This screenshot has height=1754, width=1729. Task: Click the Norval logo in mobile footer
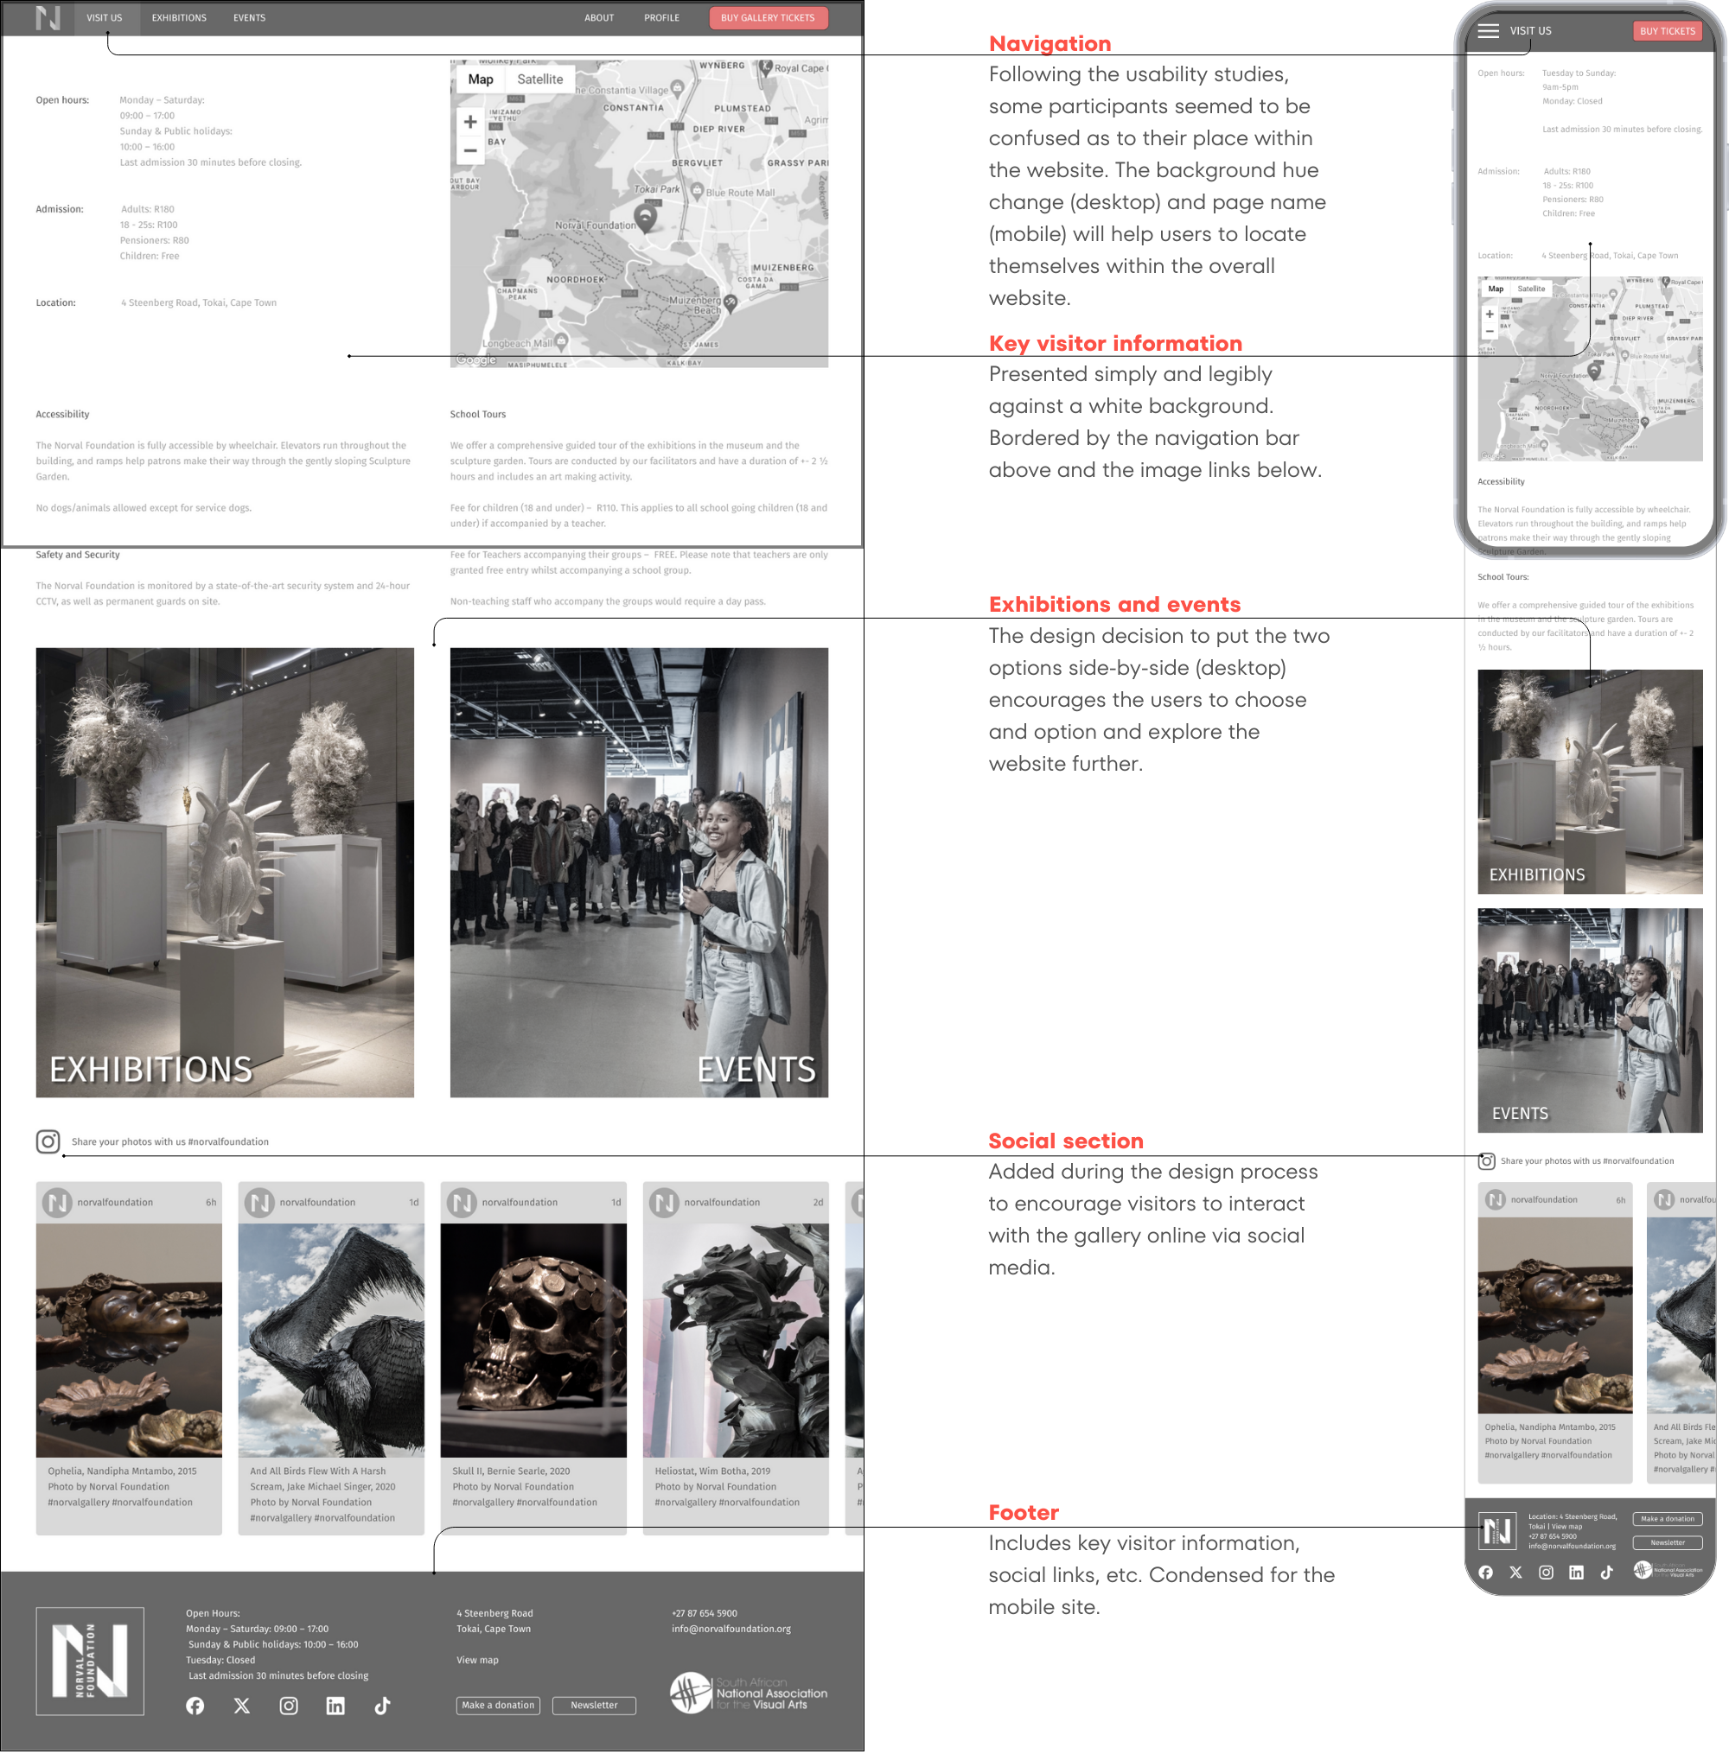(1496, 1531)
